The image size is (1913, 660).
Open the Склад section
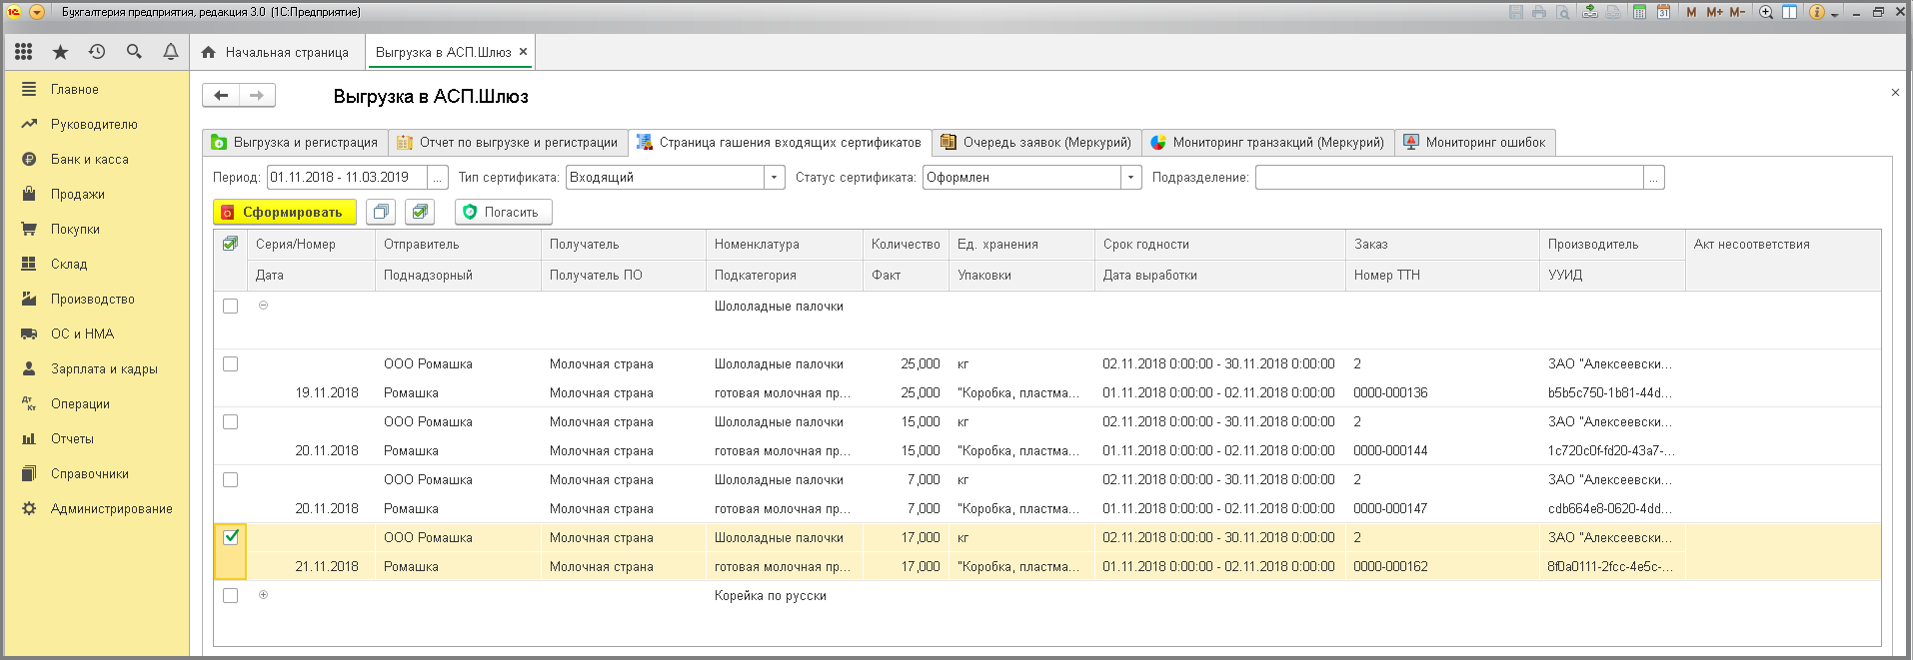[96, 264]
